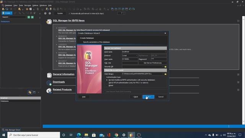
Task: Click the Downloads globe icon
Action: click(49, 83)
